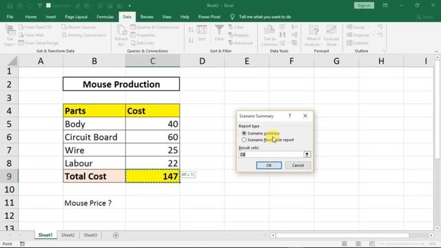Open the Queries & Connections pane
Image resolution: width=441 pixels, height=248 pixels.
click(x=154, y=28)
